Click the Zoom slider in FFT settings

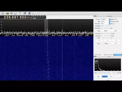click(105, 38)
